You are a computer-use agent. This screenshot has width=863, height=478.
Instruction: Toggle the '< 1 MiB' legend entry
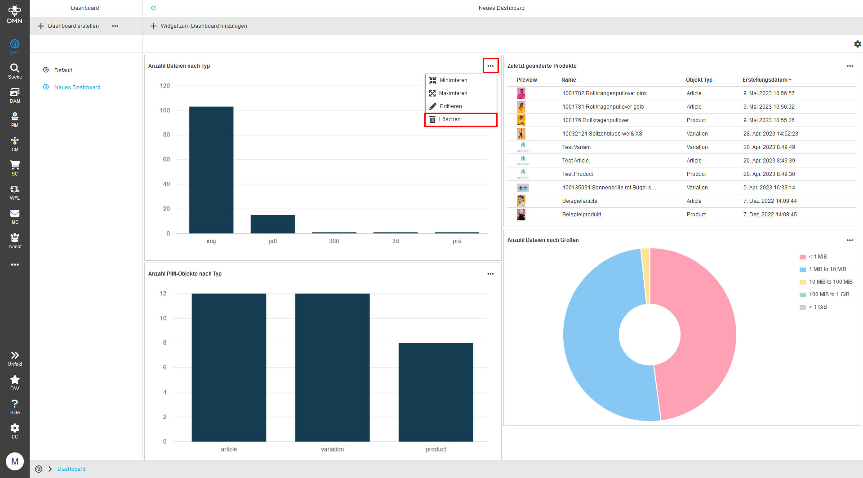(x=817, y=257)
